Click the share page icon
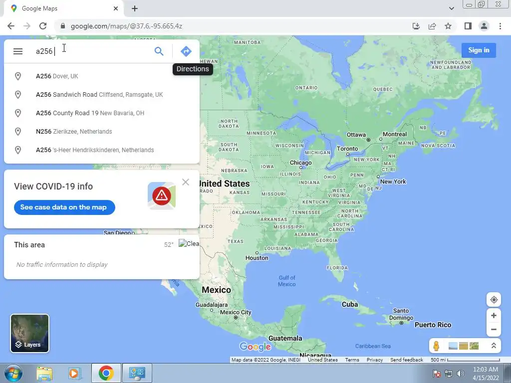The image size is (511, 383). click(432, 26)
